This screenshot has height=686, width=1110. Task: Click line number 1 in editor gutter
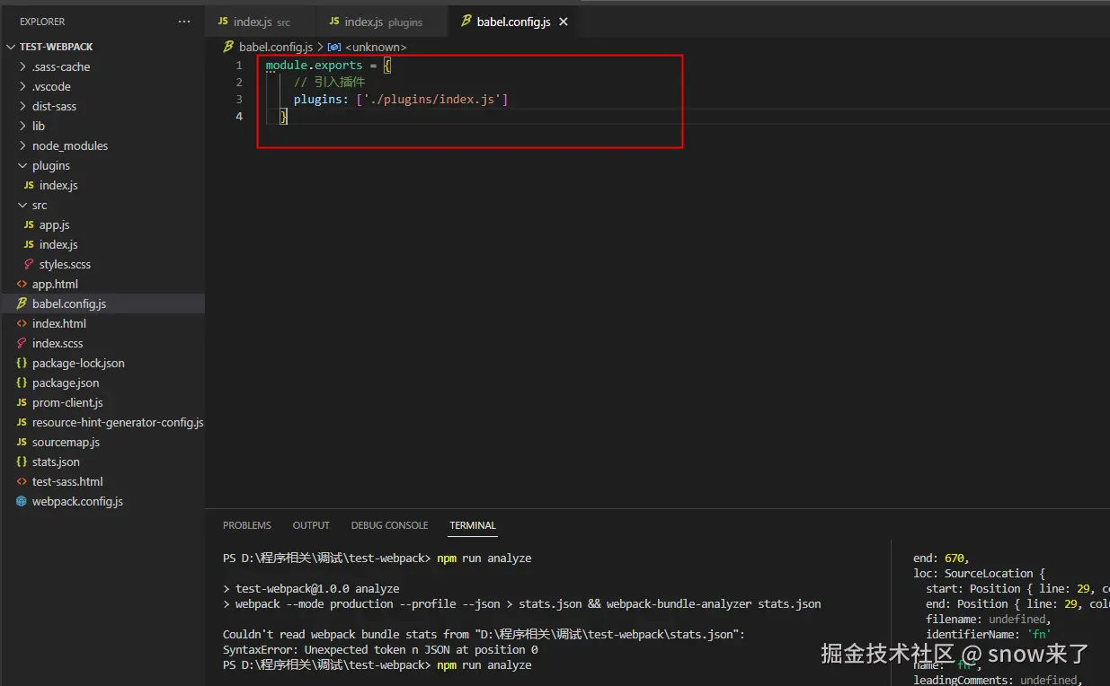pyautogui.click(x=239, y=66)
